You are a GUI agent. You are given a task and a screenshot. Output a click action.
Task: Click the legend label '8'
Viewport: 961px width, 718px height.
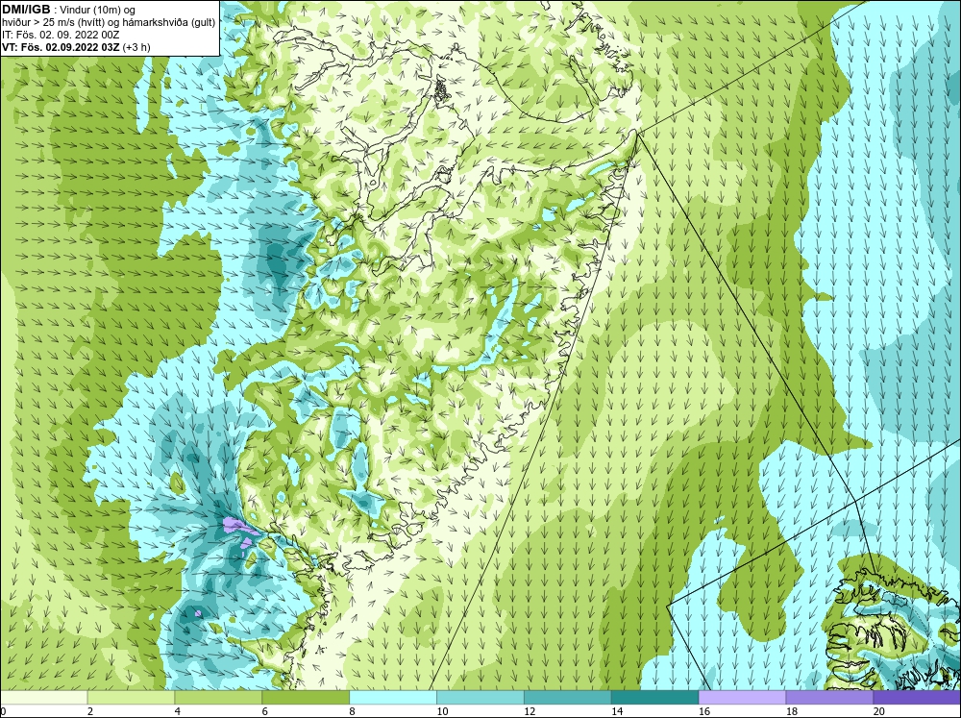coord(353,711)
